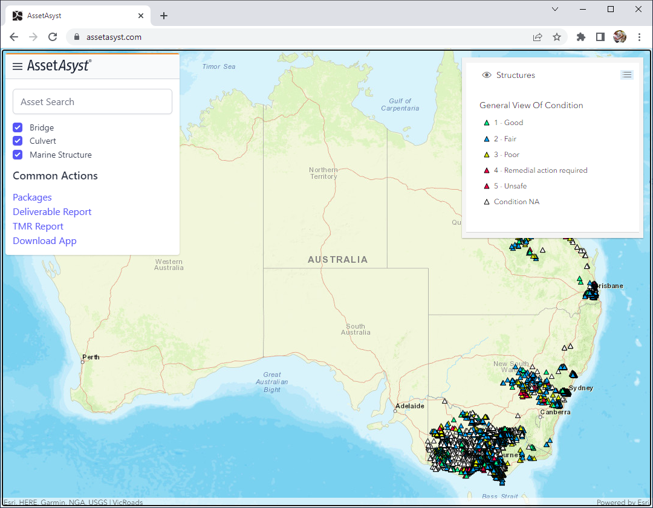Toggle Structures layer visibility eye icon

click(486, 75)
